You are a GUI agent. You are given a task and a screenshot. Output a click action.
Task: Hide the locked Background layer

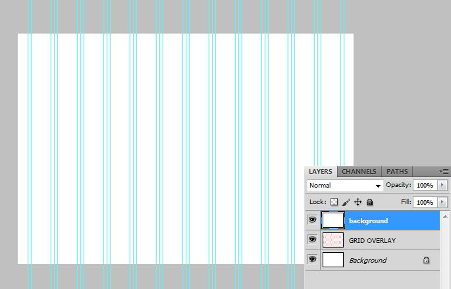pos(312,259)
